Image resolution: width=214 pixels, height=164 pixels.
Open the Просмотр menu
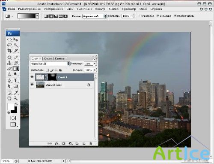pyautogui.click(x=129, y=9)
